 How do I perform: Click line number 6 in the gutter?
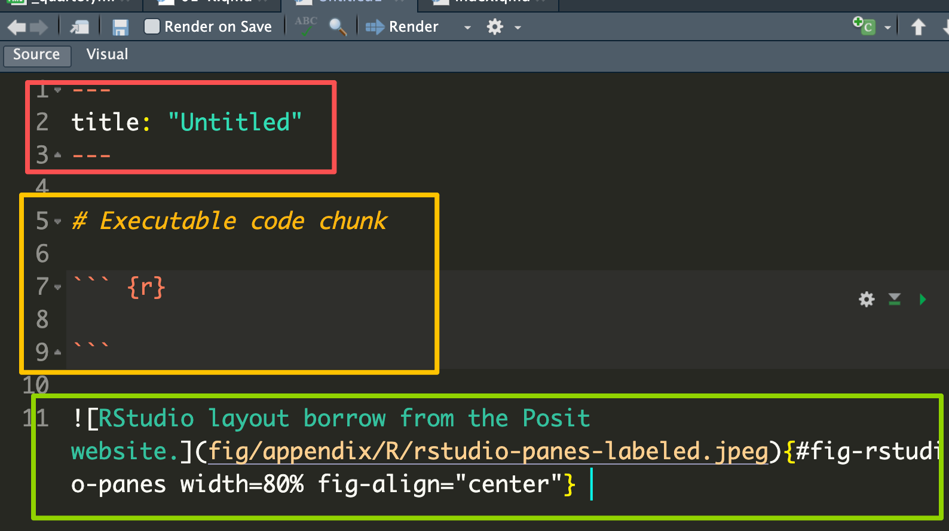click(42, 254)
